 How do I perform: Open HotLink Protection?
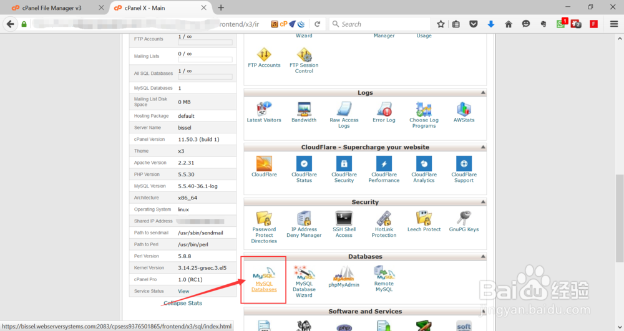pyautogui.click(x=384, y=224)
